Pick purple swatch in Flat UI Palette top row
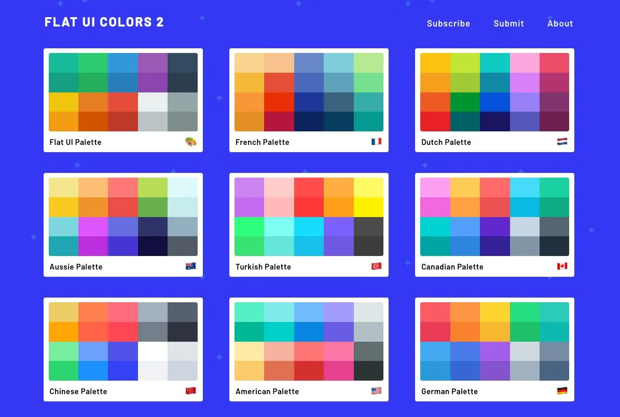The width and height of the screenshot is (620, 417). point(153,62)
